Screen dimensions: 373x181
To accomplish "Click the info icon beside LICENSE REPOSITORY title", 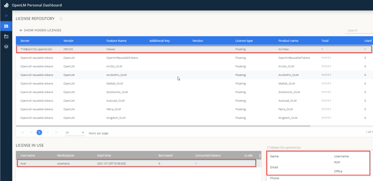I will [x=61, y=19].
